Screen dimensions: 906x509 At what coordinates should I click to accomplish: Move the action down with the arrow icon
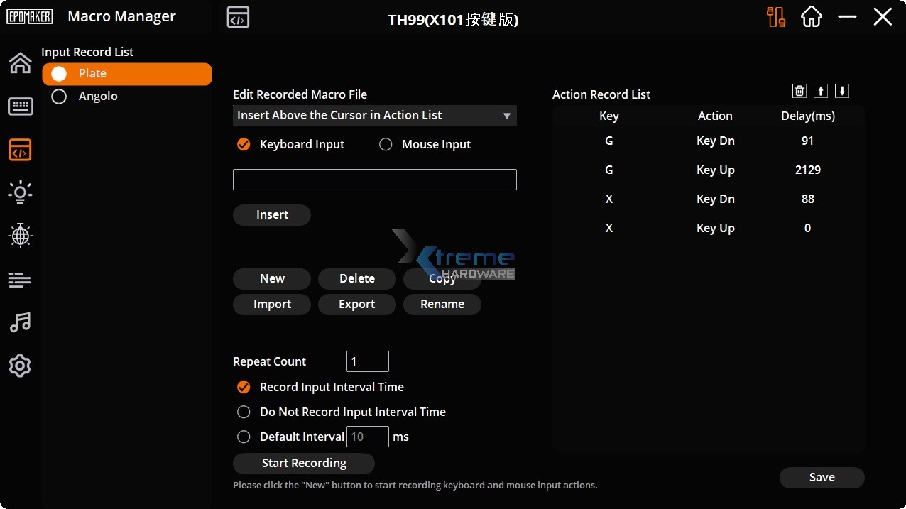841,91
